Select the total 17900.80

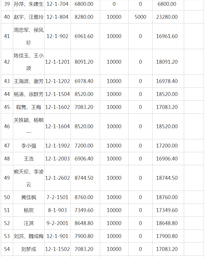(167, 236)
